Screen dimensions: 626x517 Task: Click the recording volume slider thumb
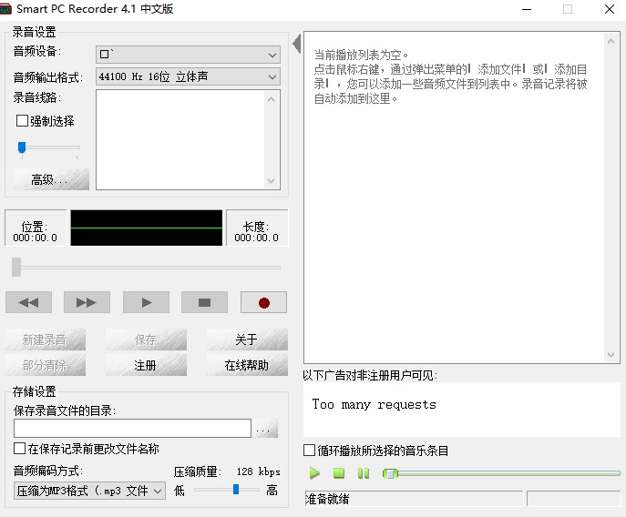(22, 147)
